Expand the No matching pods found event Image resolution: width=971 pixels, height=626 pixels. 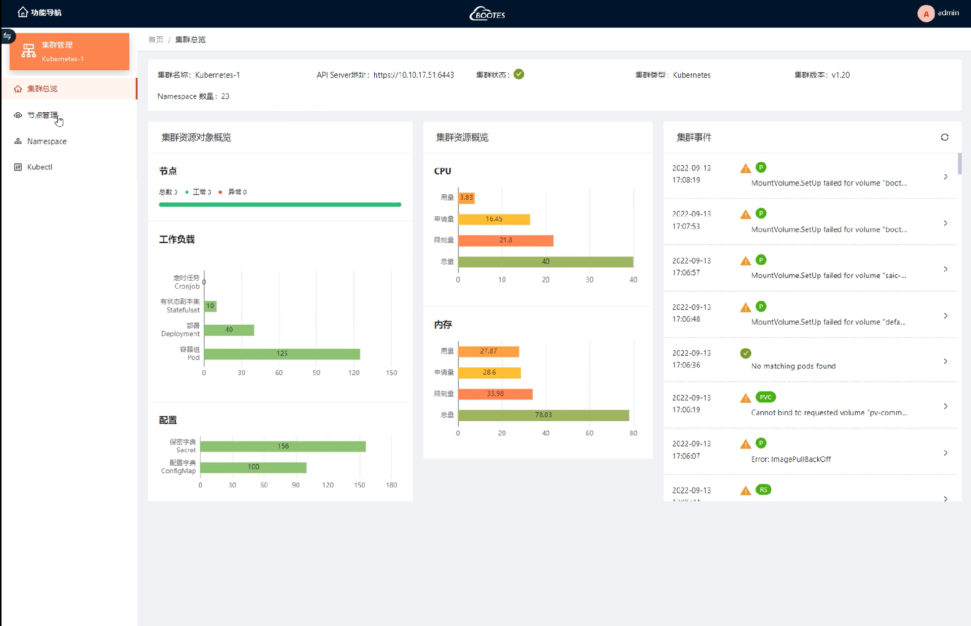click(x=945, y=361)
